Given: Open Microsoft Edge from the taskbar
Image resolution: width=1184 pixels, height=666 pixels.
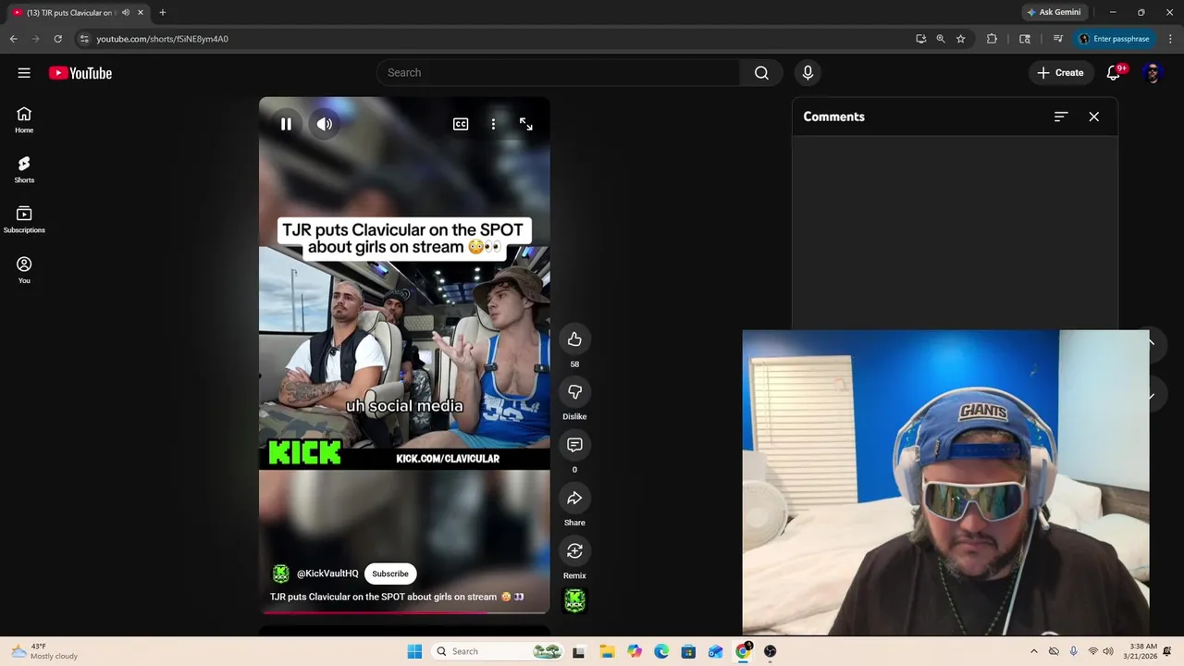Looking at the screenshot, I should (x=661, y=651).
